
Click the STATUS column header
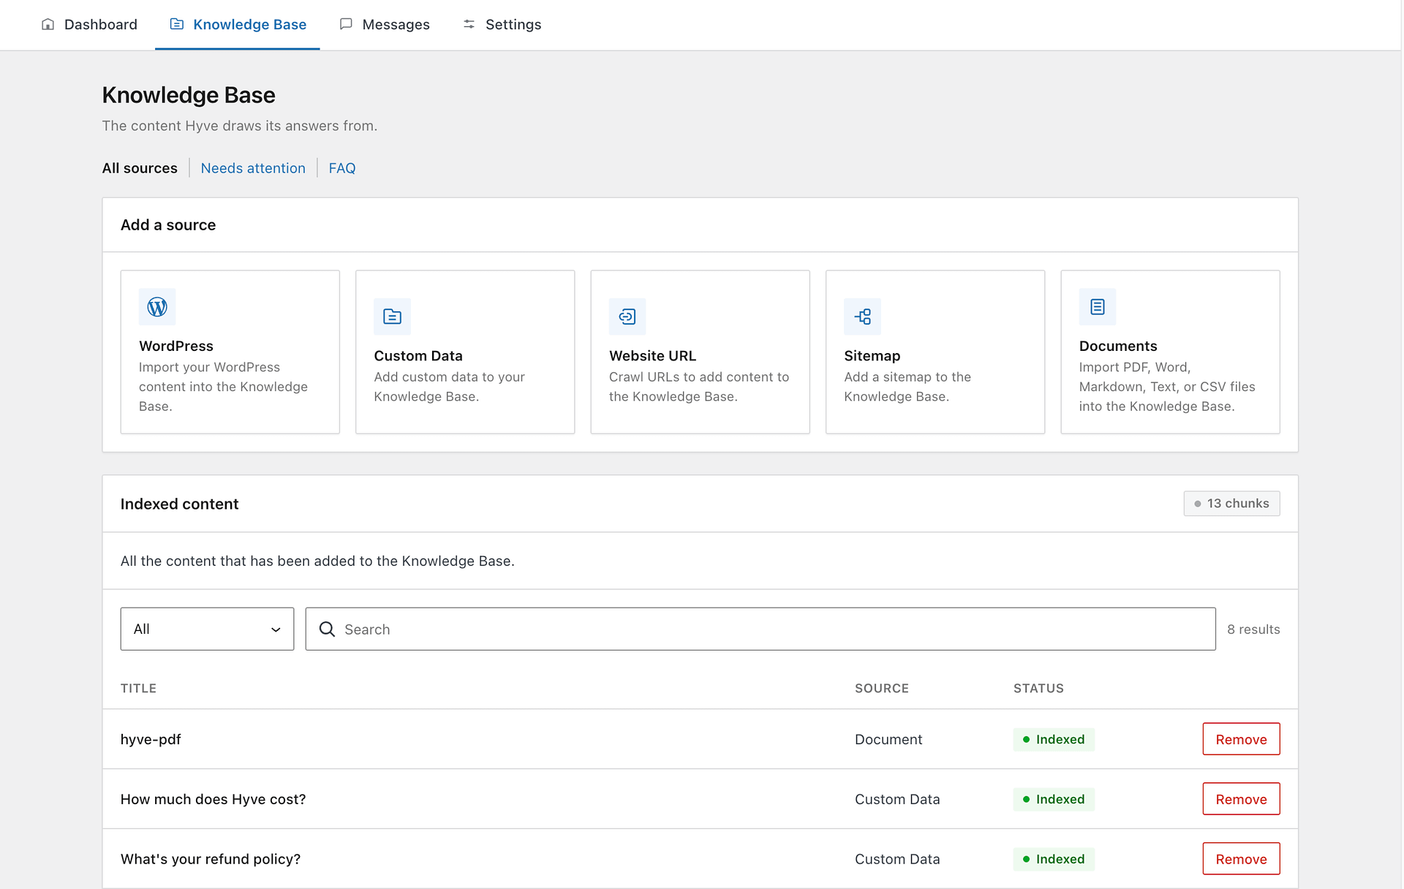click(x=1038, y=688)
